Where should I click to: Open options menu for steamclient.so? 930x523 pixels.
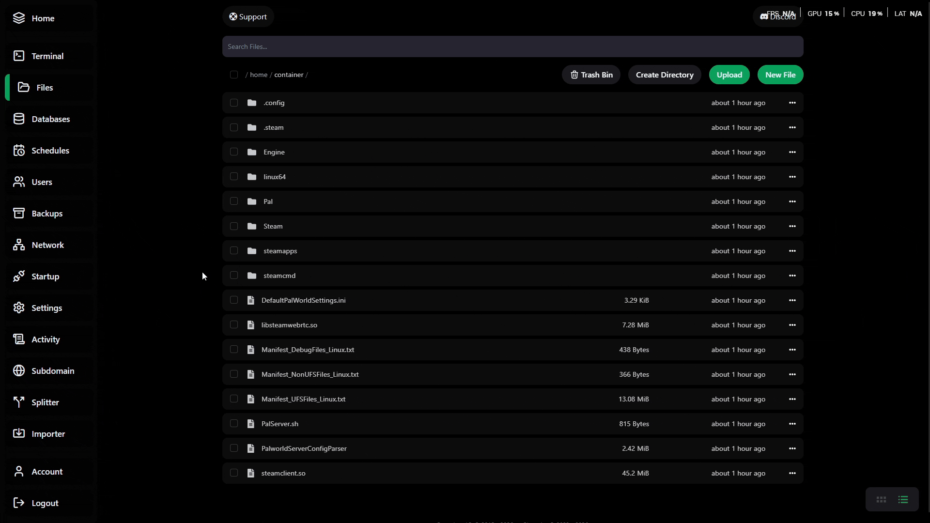pyautogui.click(x=792, y=473)
